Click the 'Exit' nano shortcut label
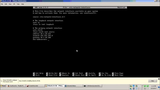 tap(37, 75)
